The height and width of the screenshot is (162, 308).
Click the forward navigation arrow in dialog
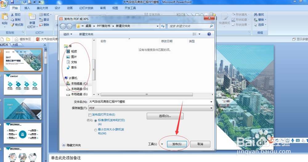click(69, 26)
